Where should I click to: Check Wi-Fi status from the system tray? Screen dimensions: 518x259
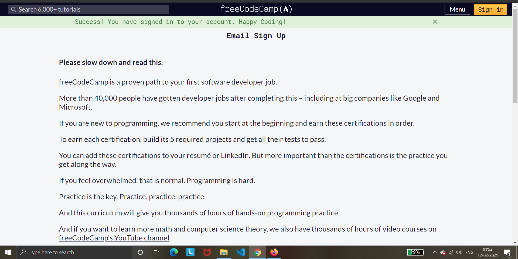click(x=451, y=252)
